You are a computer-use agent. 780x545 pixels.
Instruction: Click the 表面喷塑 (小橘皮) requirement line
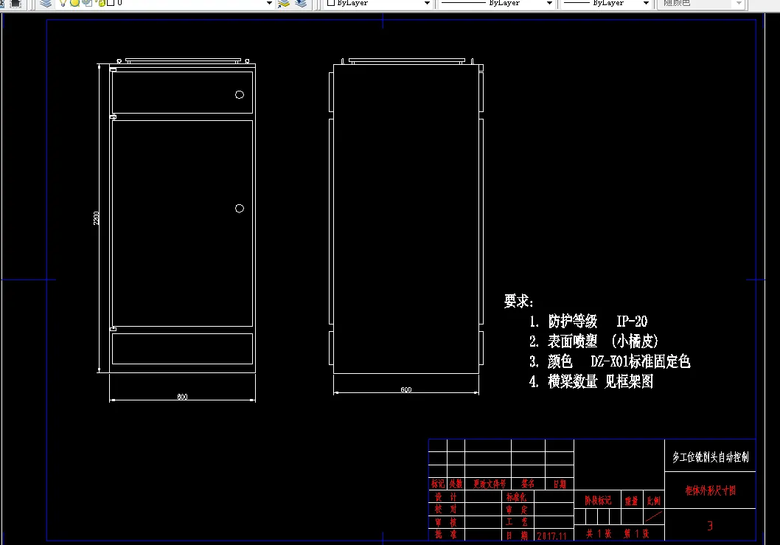tap(594, 341)
